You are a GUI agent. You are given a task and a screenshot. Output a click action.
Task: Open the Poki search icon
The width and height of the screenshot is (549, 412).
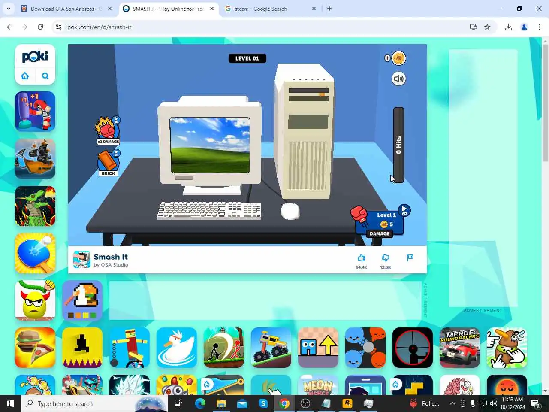(x=45, y=76)
